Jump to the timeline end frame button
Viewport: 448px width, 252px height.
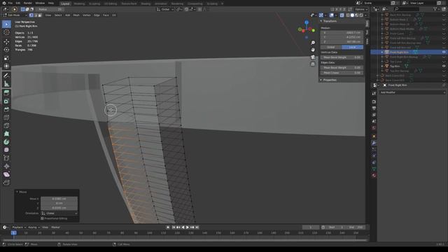click(x=197, y=227)
